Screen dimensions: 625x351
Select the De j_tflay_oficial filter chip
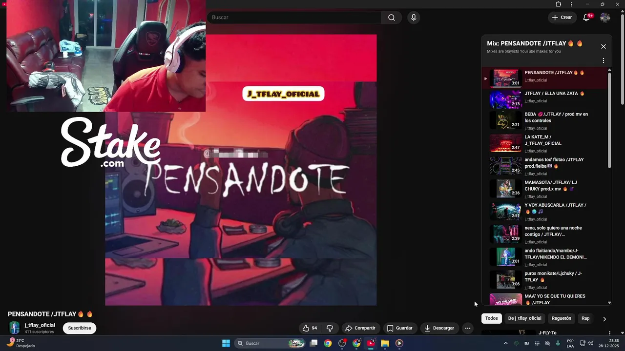click(524, 318)
